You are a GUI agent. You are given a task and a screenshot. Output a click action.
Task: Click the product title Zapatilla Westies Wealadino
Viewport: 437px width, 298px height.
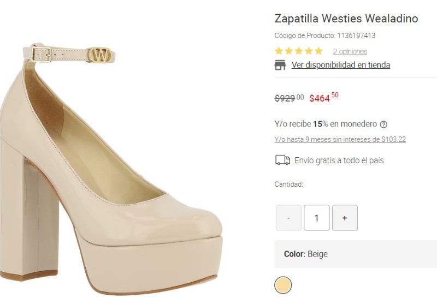(x=346, y=19)
